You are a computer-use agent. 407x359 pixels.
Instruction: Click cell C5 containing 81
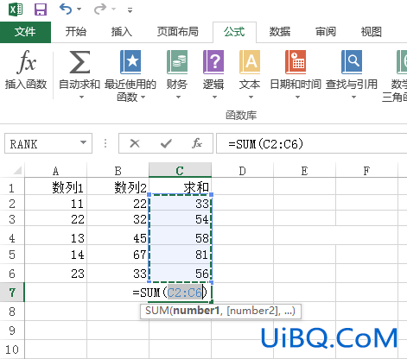(x=180, y=255)
